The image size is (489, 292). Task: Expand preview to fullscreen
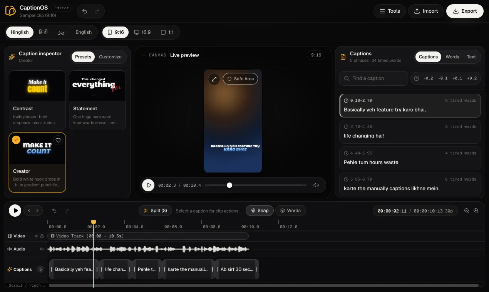click(x=214, y=79)
